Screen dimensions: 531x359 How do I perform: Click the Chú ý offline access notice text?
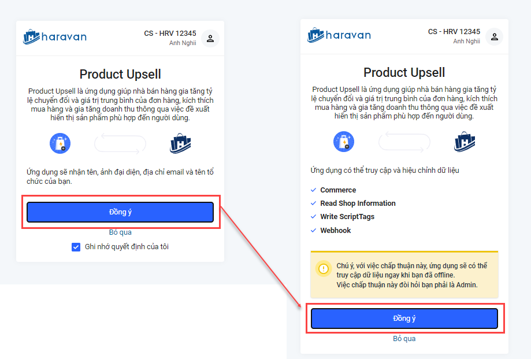411,275
